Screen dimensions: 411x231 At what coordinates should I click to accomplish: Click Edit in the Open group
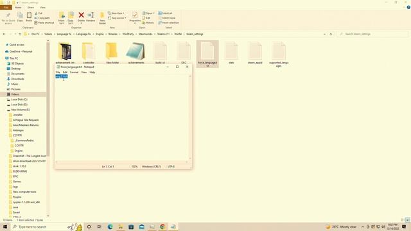pyautogui.click(x=146, y=18)
